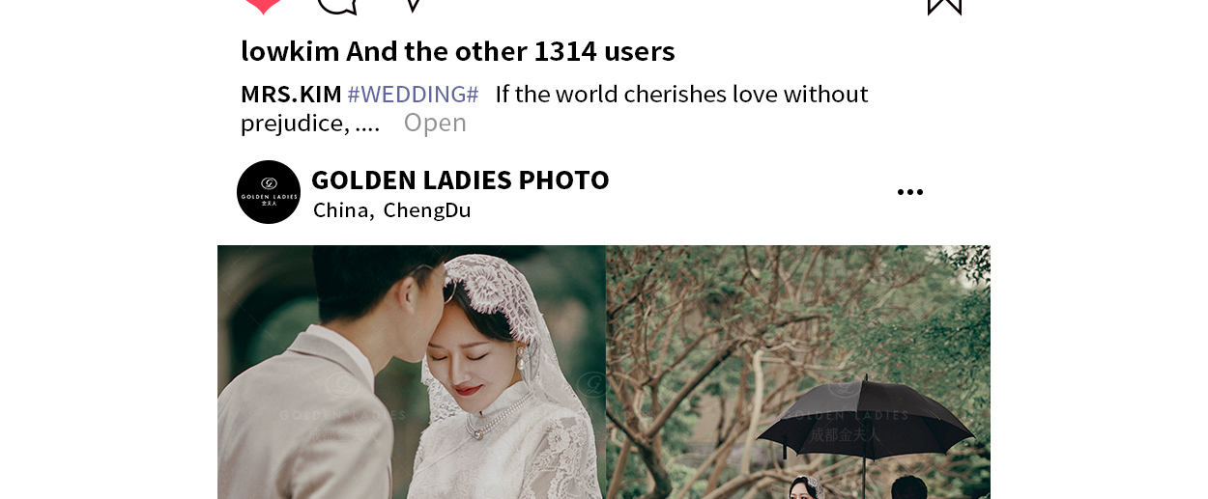Open lowkim's profile from the likes line

[x=290, y=50]
